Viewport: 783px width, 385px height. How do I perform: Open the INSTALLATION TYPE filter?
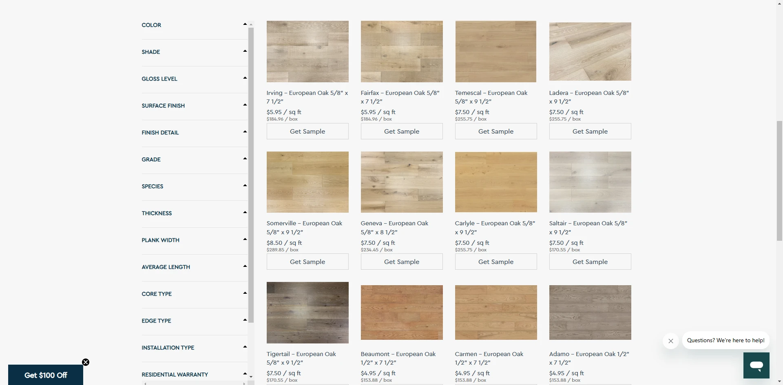pos(244,346)
